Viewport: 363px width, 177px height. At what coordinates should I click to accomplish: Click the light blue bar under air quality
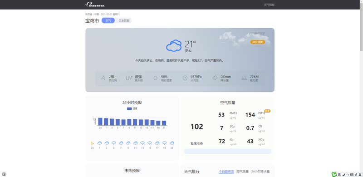[x=228, y=151]
